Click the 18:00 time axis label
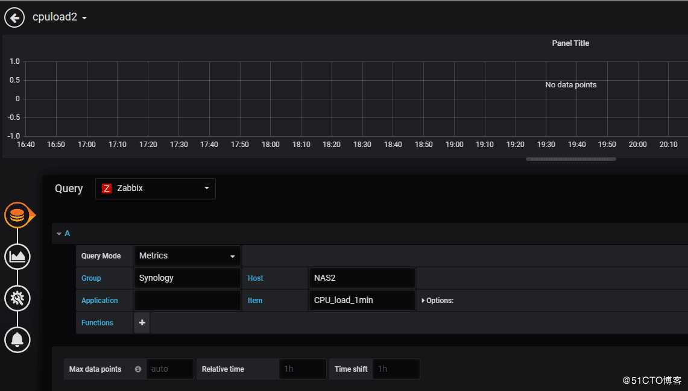Image resolution: width=688 pixels, height=391 pixels. pyautogui.click(x=270, y=145)
